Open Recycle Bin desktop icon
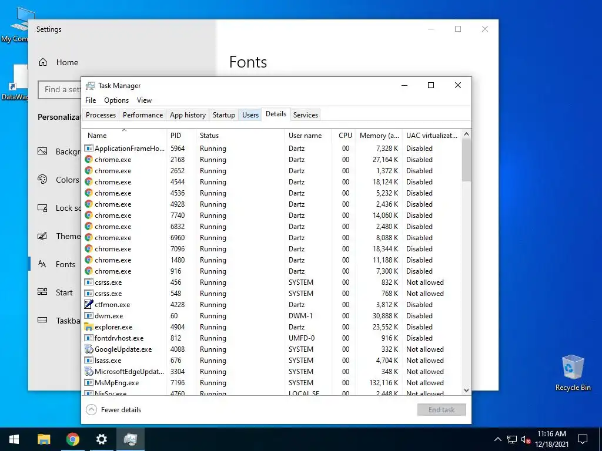 [573, 373]
